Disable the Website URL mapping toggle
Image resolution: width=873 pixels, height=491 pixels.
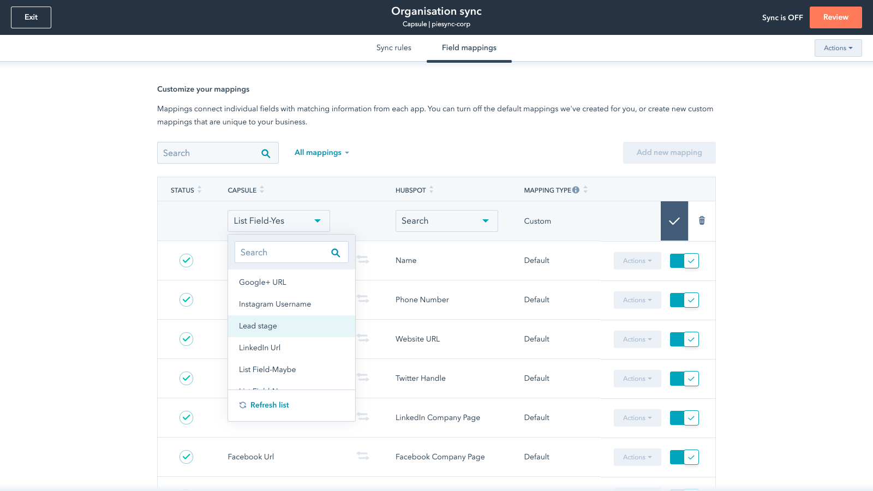point(684,339)
